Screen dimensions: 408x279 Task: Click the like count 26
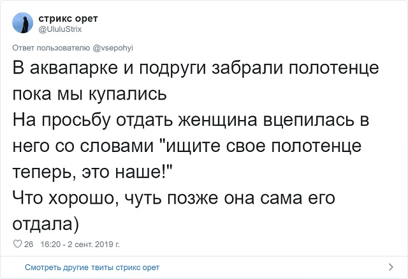pyautogui.click(x=29, y=244)
